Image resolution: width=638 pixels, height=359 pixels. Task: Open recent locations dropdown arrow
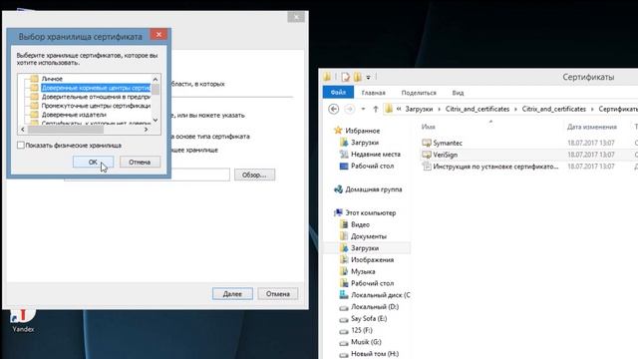(x=363, y=109)
